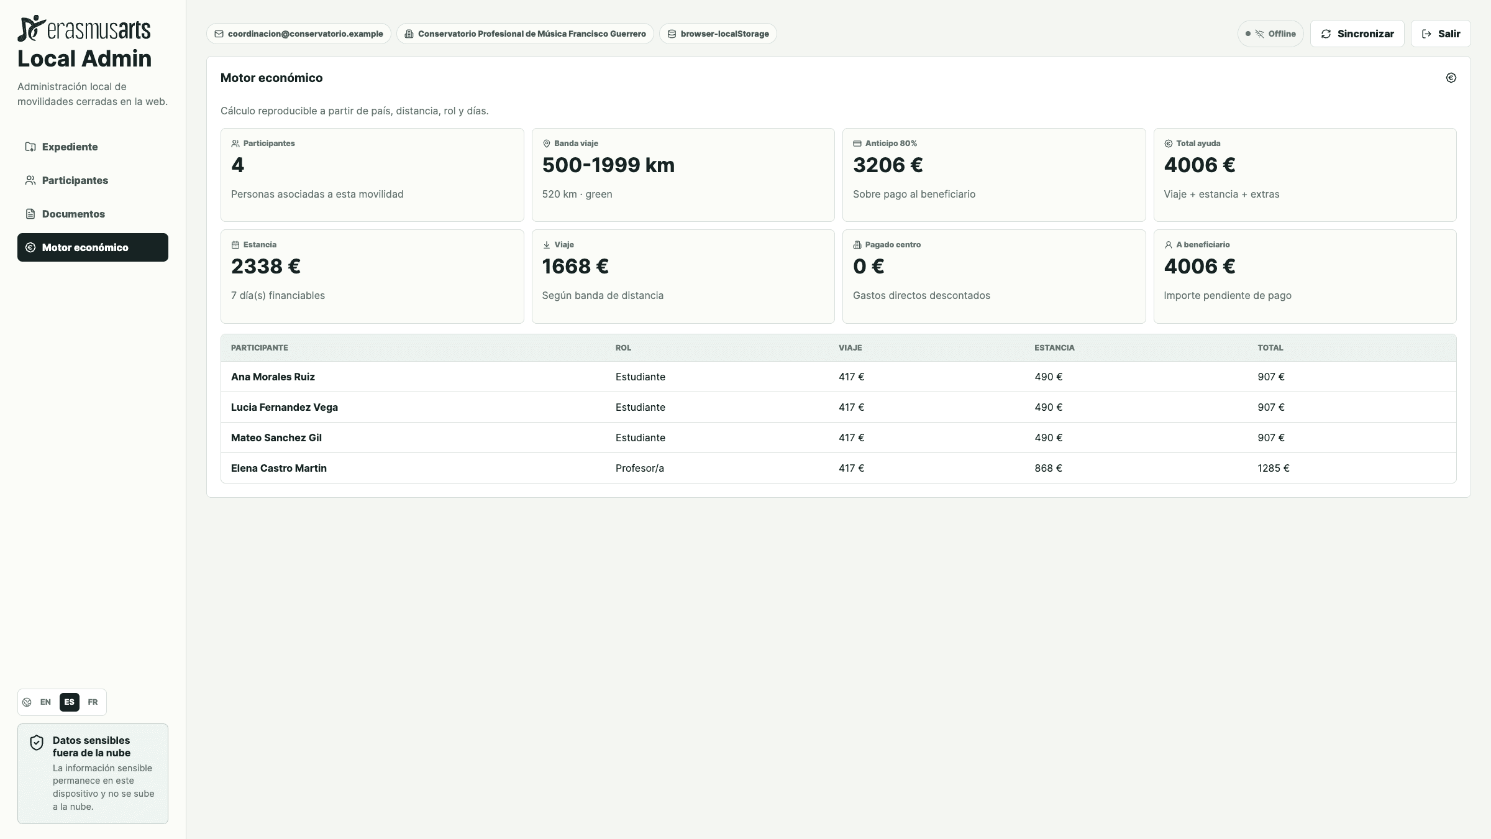Click the wifi-off icon in the Offline badge
Screen dimensions: 1491x839
[x=1259, y=34]
